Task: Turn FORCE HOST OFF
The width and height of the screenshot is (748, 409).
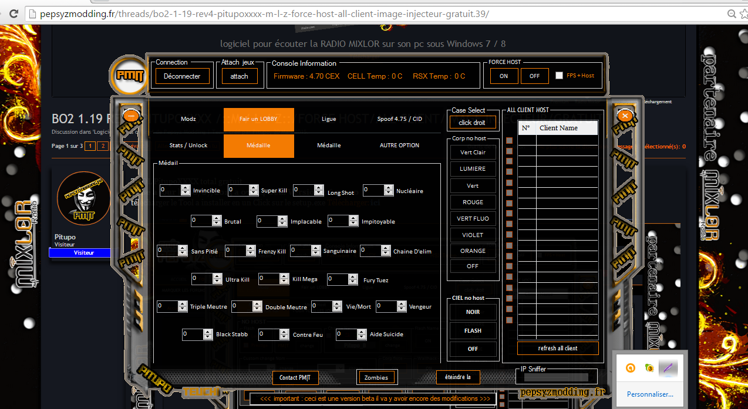Action: pyautogui.click(x=534, y=76)
